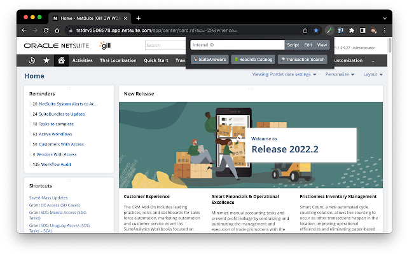The width and height of the screenshot is (407, 254).
Task: Click the page vertical scrollbar
Action: (390, 45)
